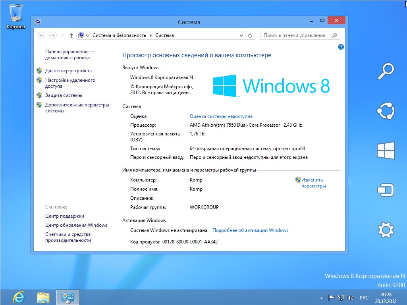
Task: Open the Settings charm gear icon
Action: pos(386,230)
